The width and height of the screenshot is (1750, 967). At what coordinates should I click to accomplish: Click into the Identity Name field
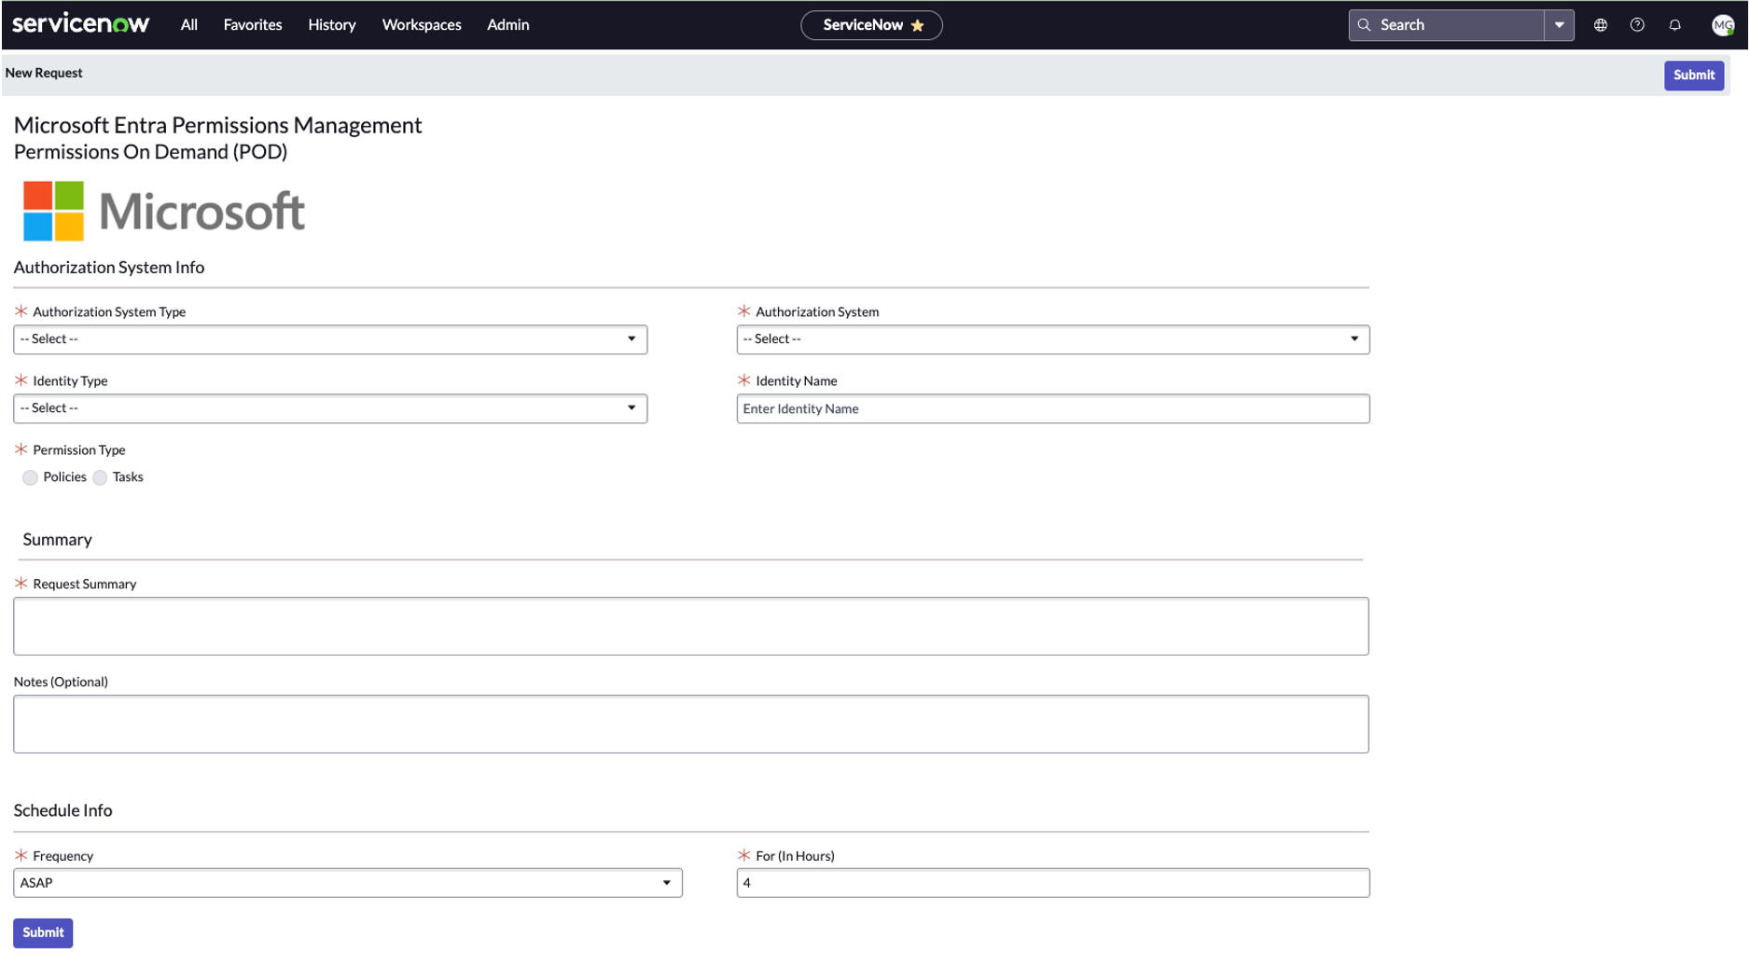click(x=1052, y=408)
